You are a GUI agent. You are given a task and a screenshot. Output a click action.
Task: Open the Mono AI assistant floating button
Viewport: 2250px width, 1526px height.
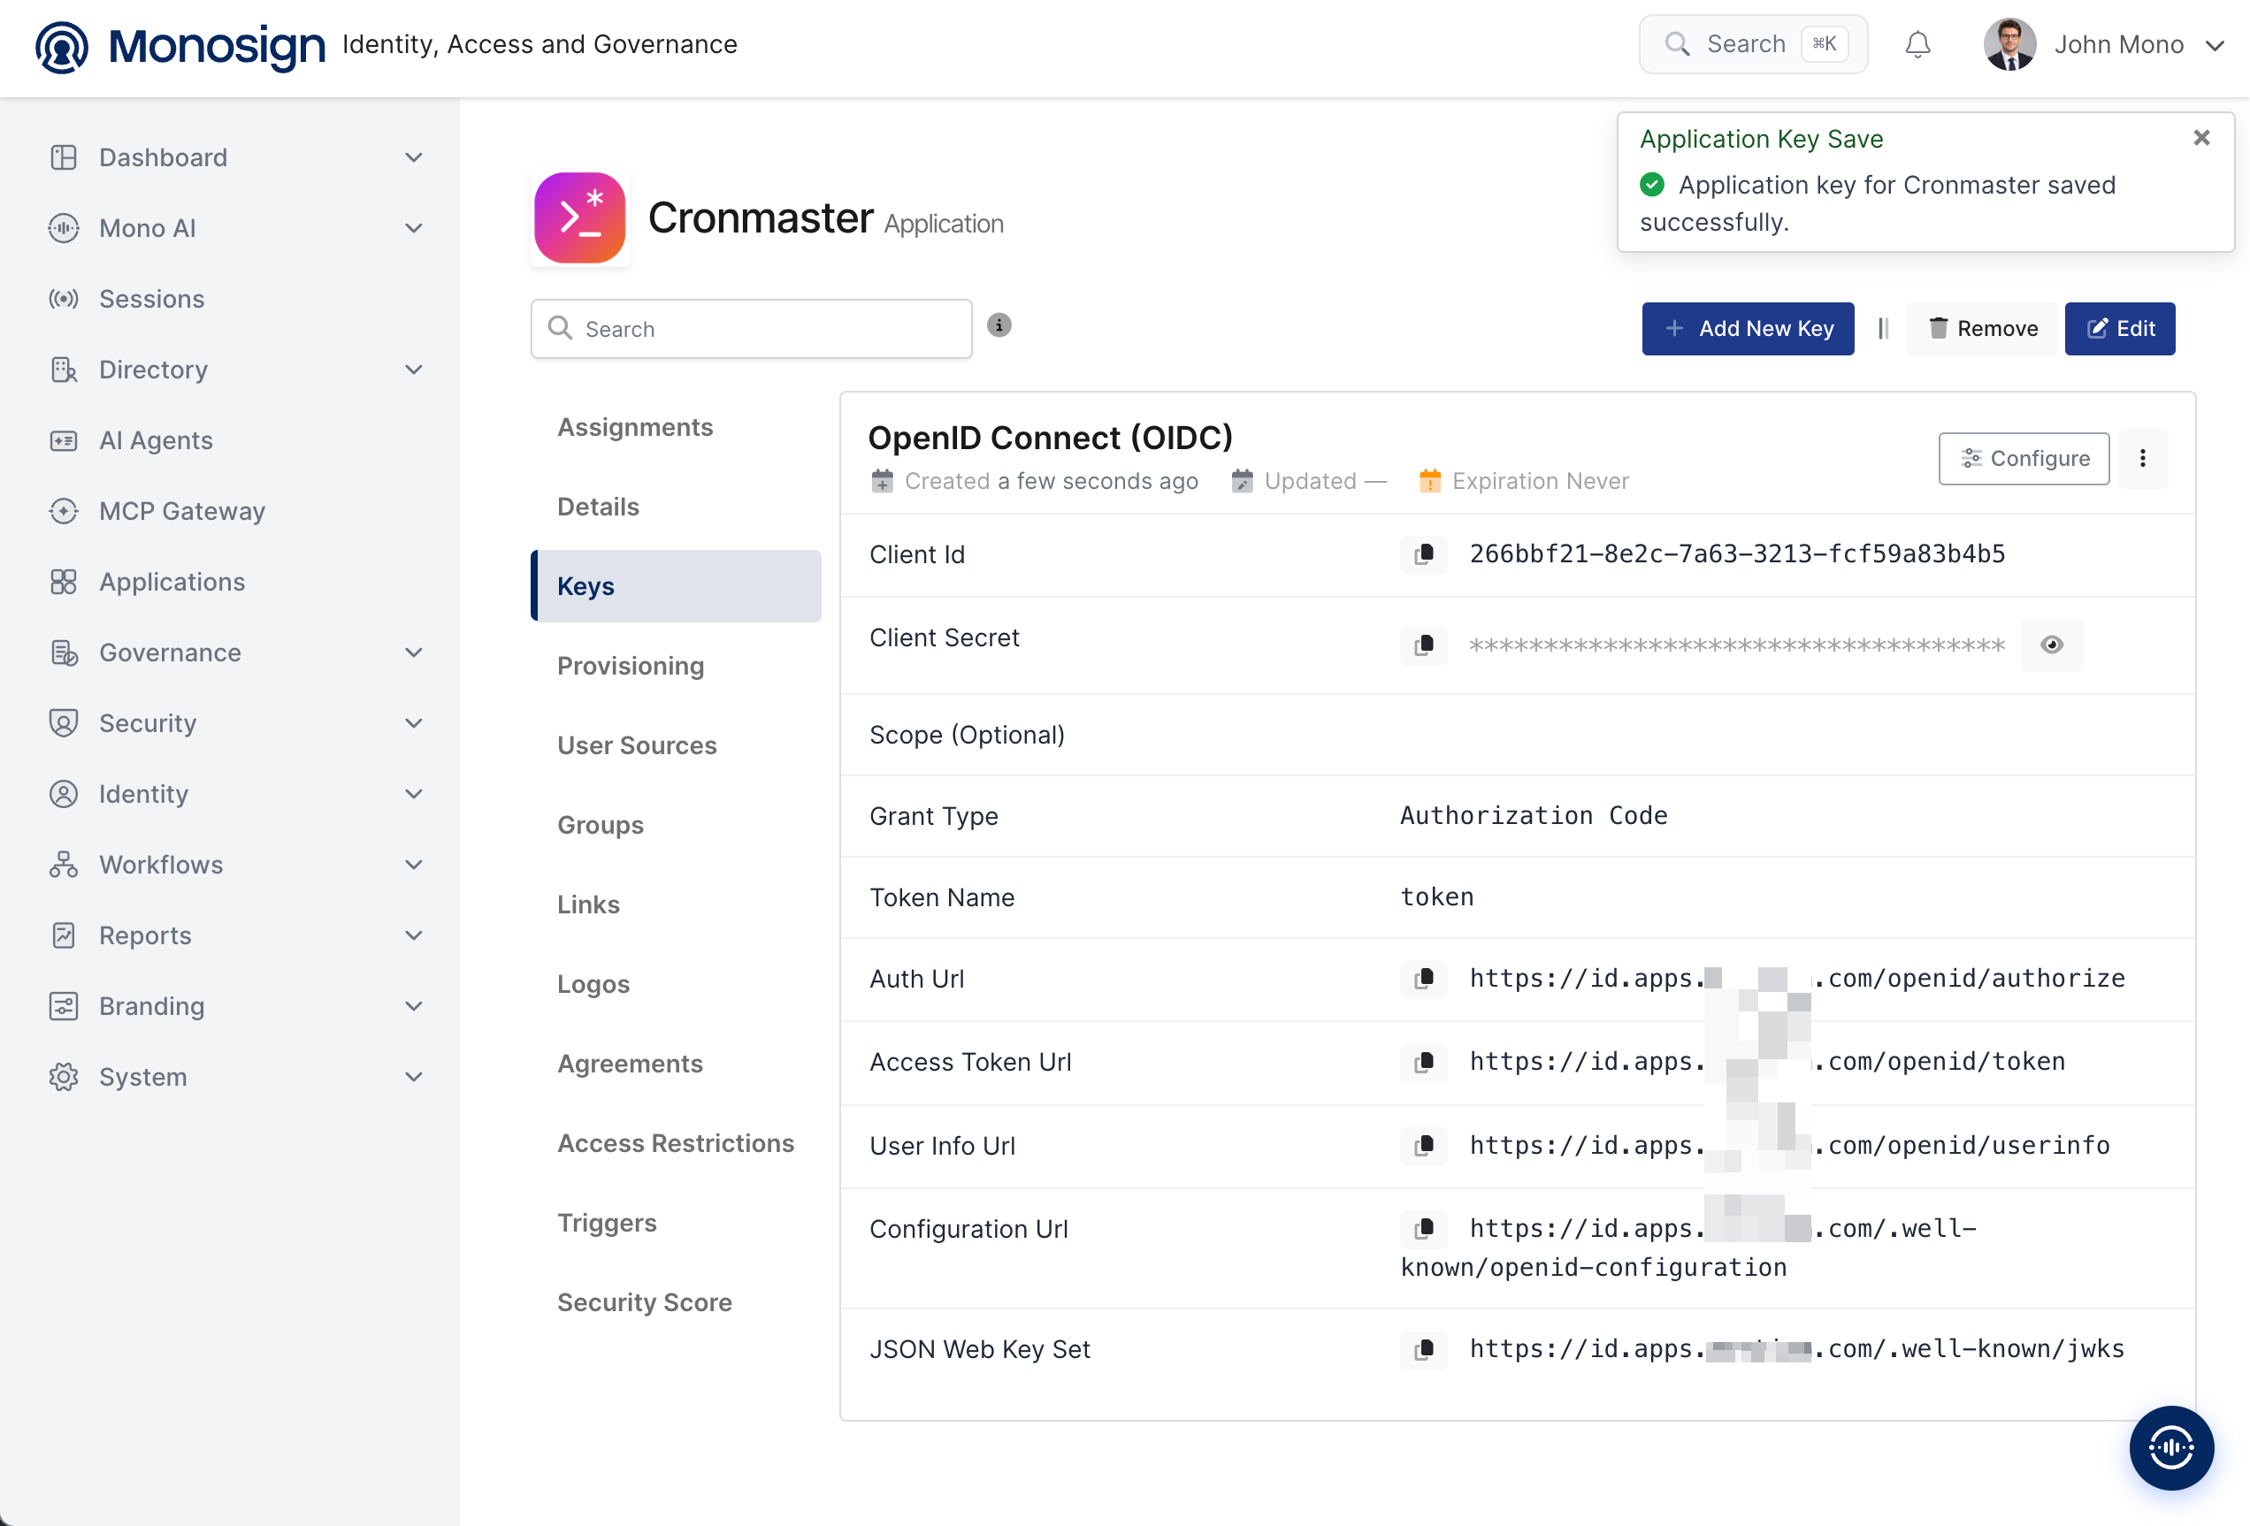(2170, 1447)
